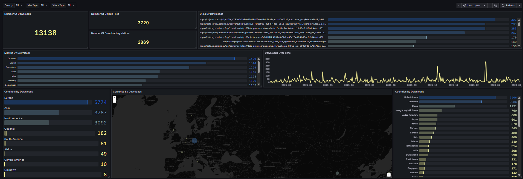Click the Singapore country row label

pos(413,168)
